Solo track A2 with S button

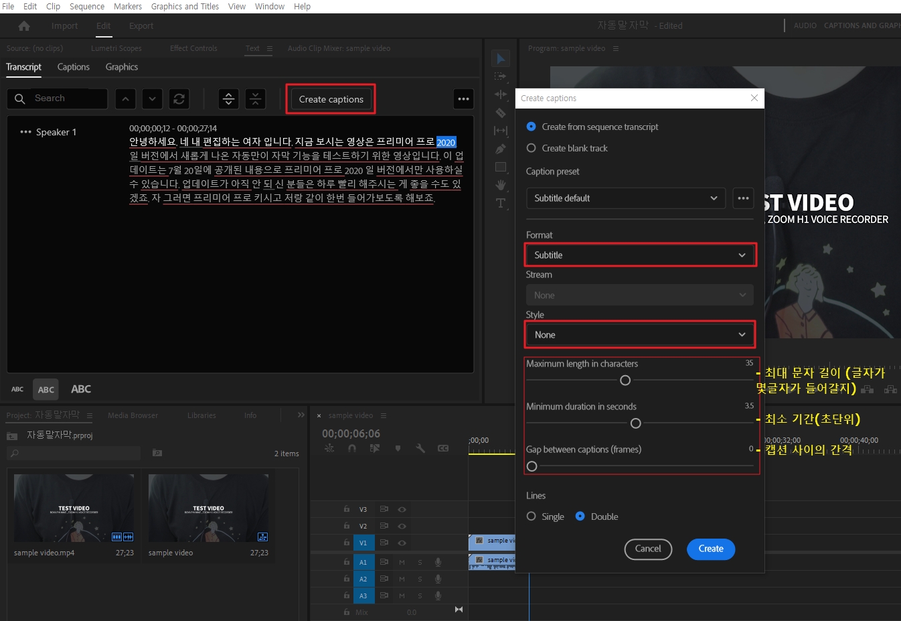pos(420,579)
